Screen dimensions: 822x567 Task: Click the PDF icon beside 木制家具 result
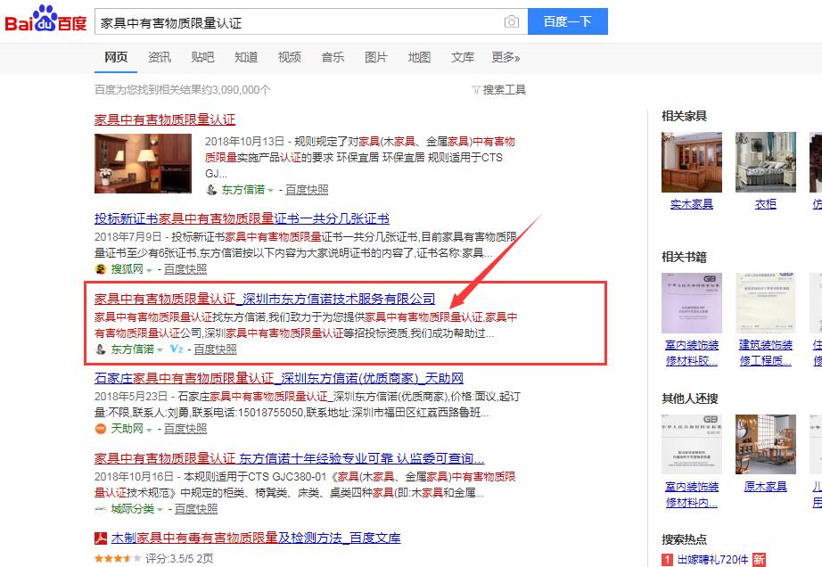point(102,538)
